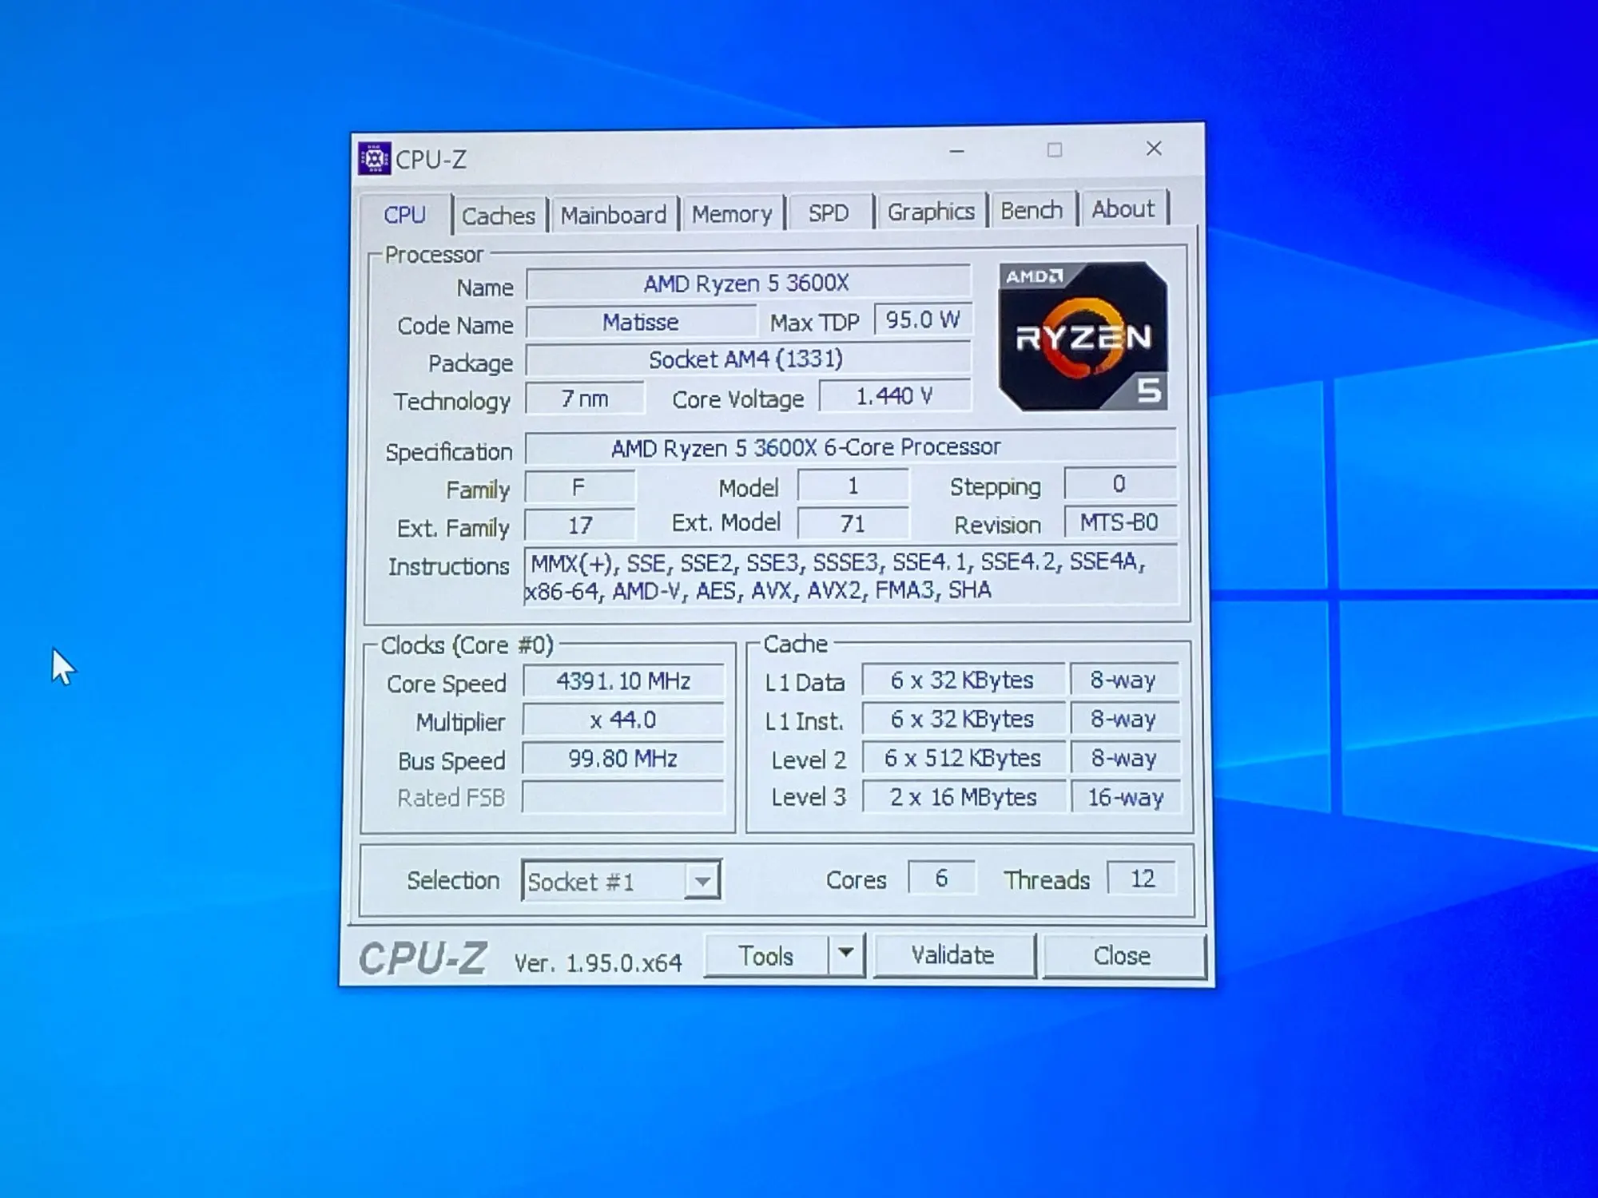Click the Instructions text box
Image resolution: width=1598 pixels, height=1198 pixels.
(x=849, y=576)
